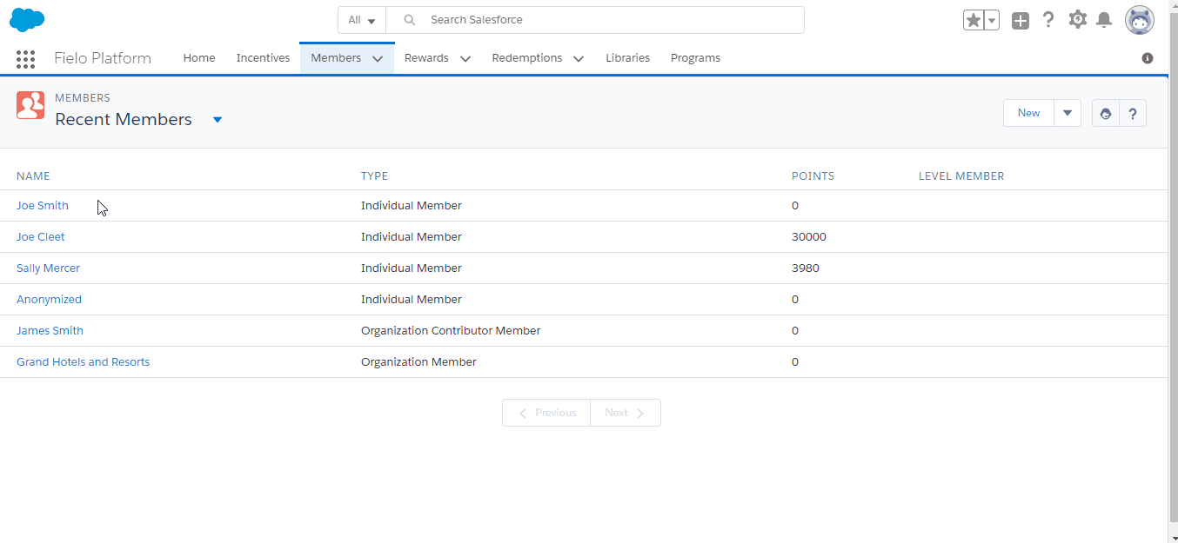Click the Members object icon
This screenshot has width=1178, height=543.
[x=30, y=105]
